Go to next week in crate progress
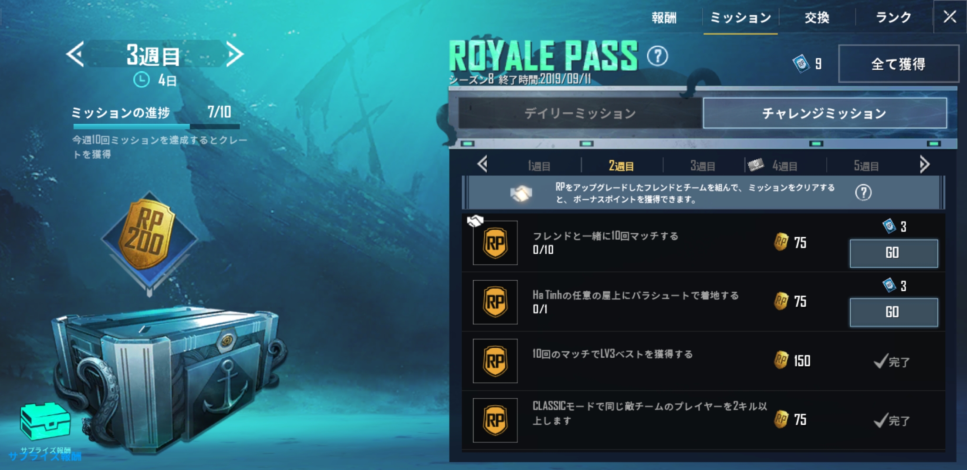The width and height of the screenshot is (967, 470). [234, 54]
